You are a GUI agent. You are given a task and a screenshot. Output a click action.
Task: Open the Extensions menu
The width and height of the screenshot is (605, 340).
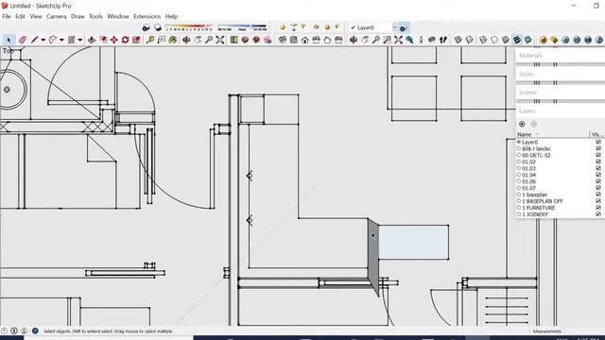click(147, 17)
